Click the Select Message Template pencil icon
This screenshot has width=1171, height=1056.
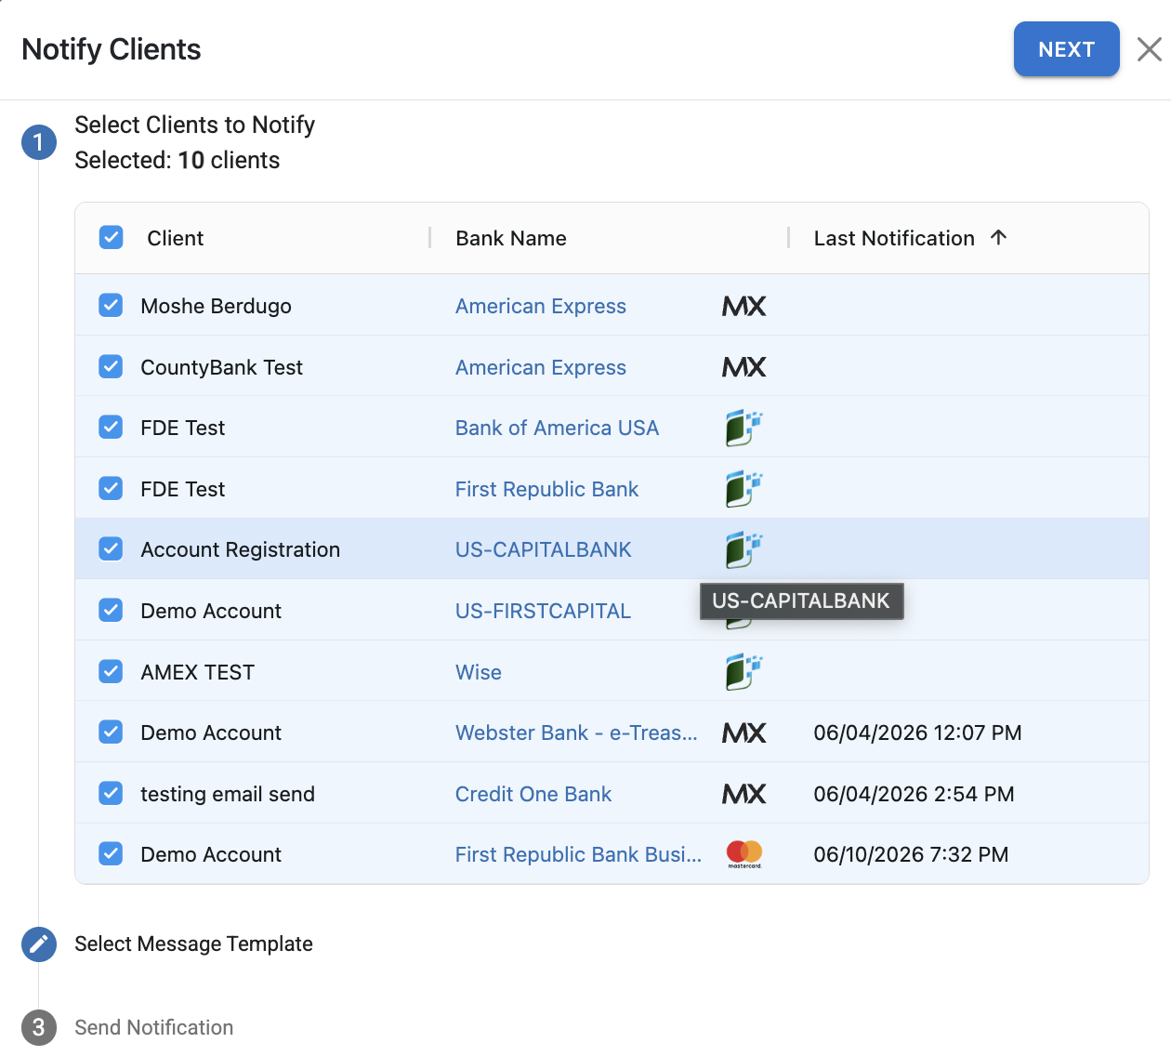39,944
